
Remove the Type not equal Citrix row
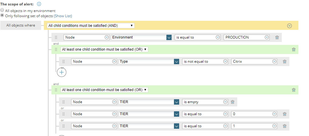[284, 62]
